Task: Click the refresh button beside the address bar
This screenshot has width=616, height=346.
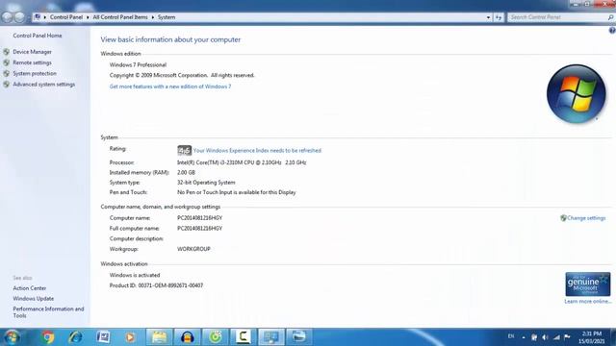Action: click(x=499, y=17)
